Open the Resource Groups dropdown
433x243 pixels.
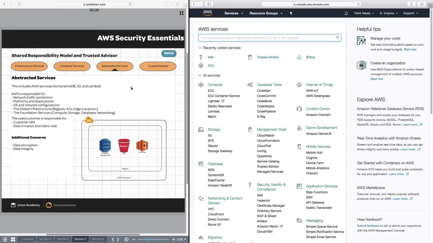[266, 13]
